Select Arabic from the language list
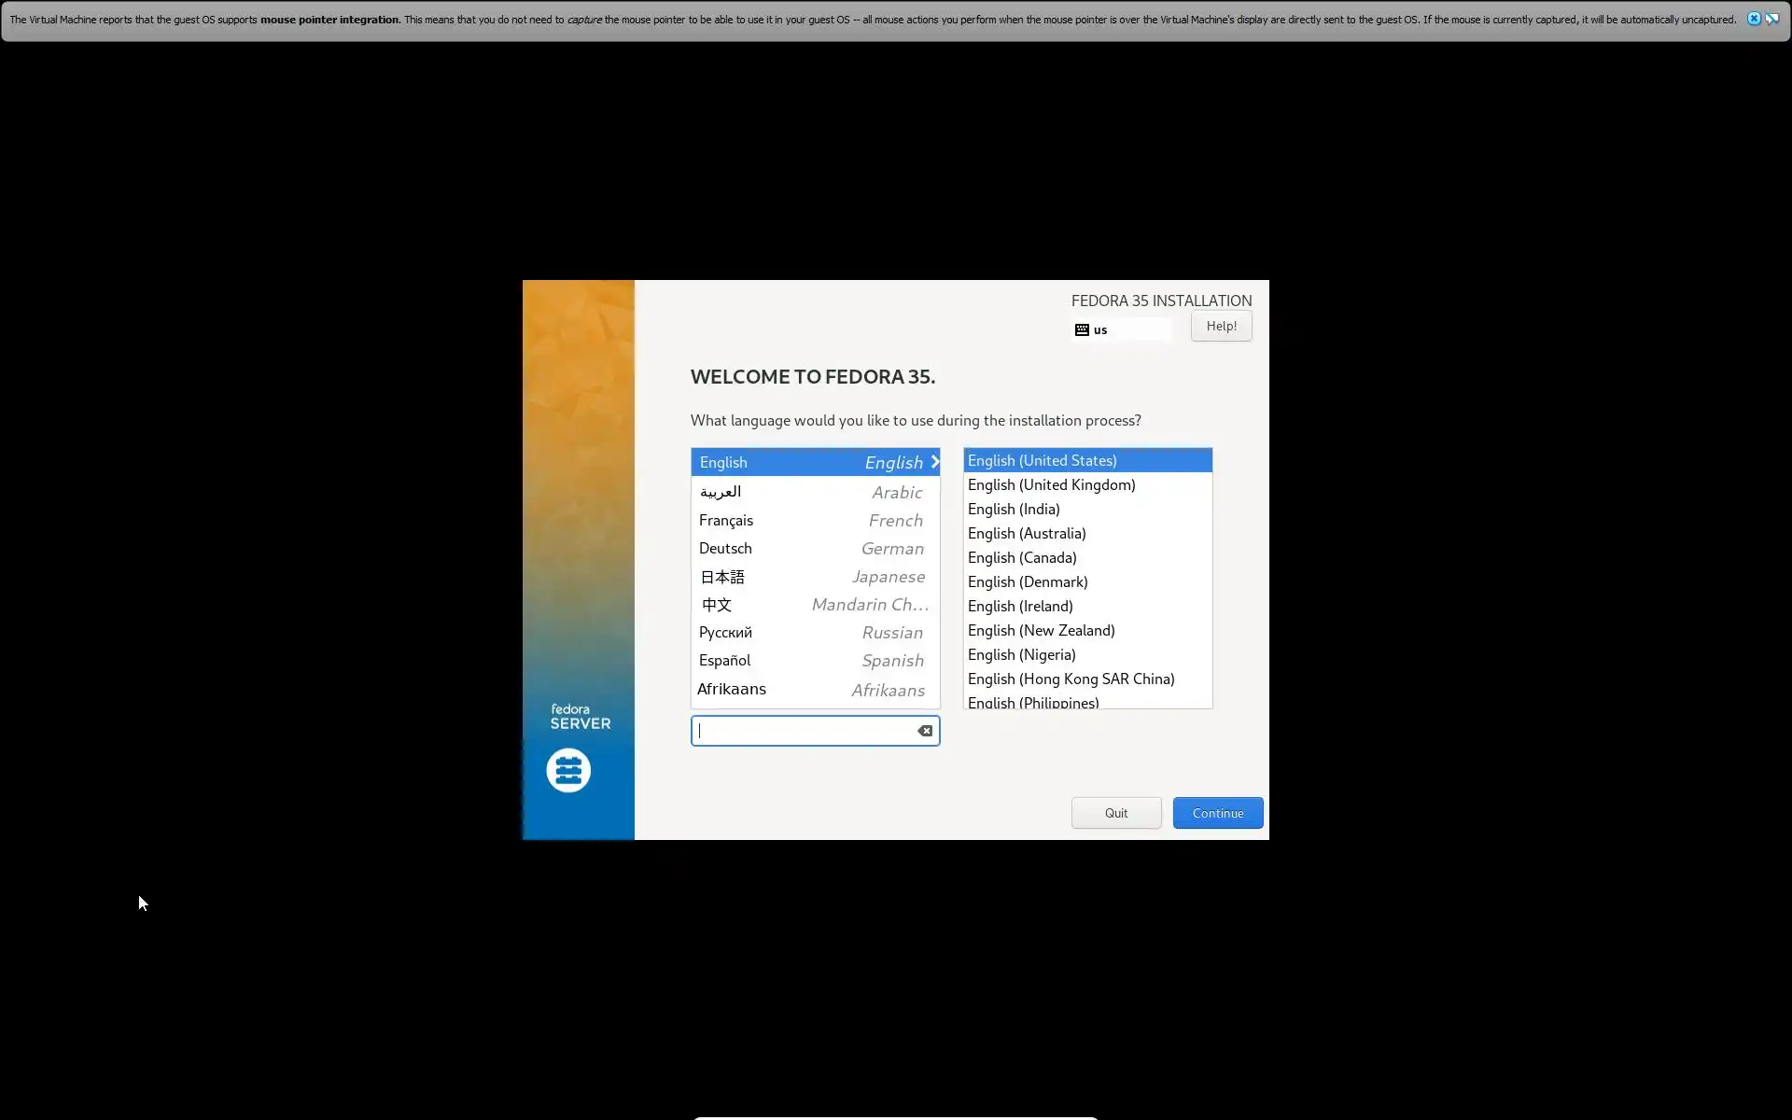The height and width of the screenshot is (1120, 1792). tap(814, 492)
